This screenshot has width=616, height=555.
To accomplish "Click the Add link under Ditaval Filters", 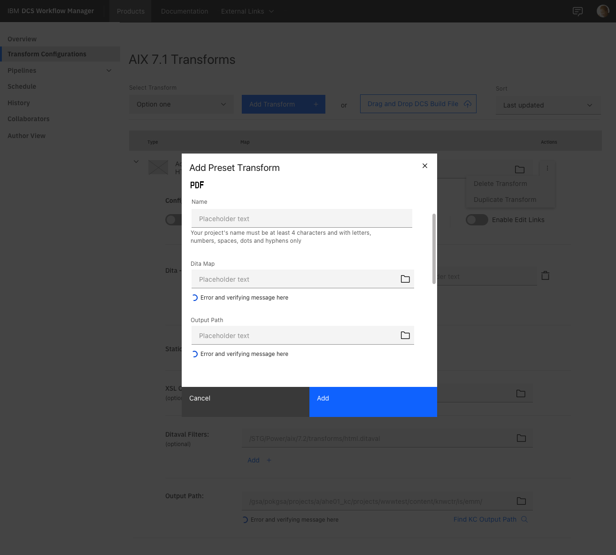I will (x=254, y=460).
